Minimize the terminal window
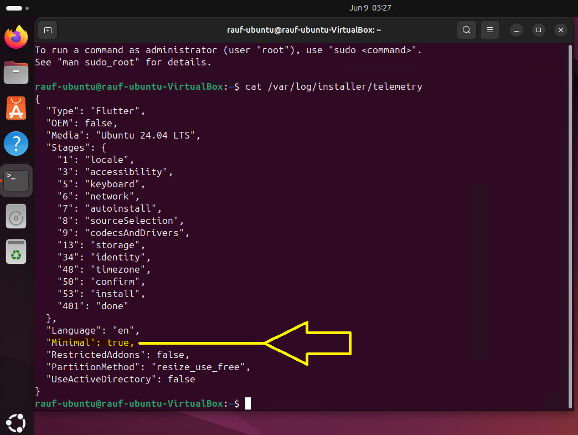The width and height of the screenshot is (578, 435). pos(517,30)
